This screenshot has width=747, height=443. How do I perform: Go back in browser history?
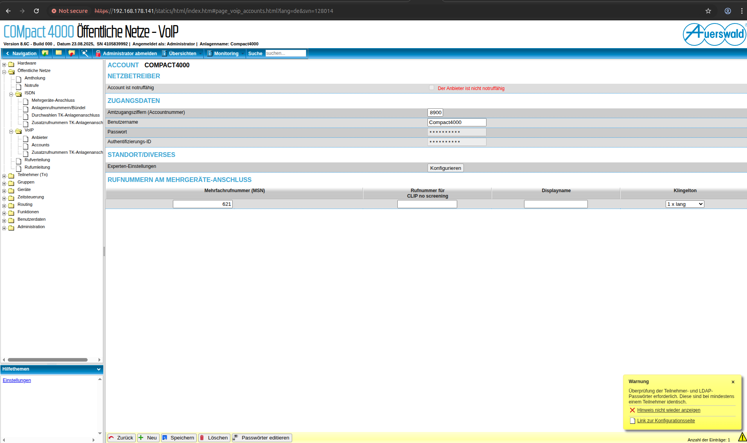tap(8, 11)
